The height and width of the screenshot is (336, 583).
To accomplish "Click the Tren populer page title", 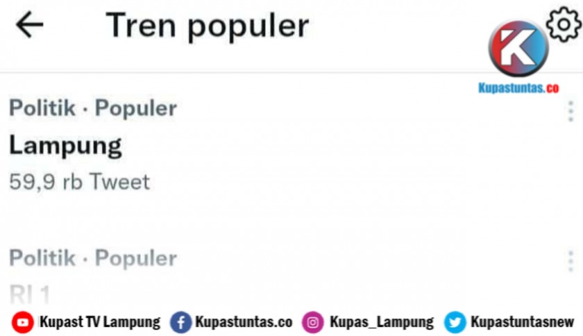I will pos(207,26).
